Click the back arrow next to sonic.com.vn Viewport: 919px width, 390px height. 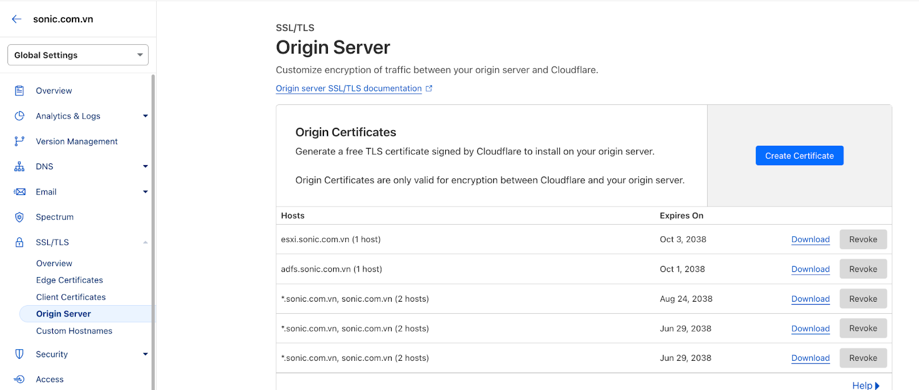17,19
